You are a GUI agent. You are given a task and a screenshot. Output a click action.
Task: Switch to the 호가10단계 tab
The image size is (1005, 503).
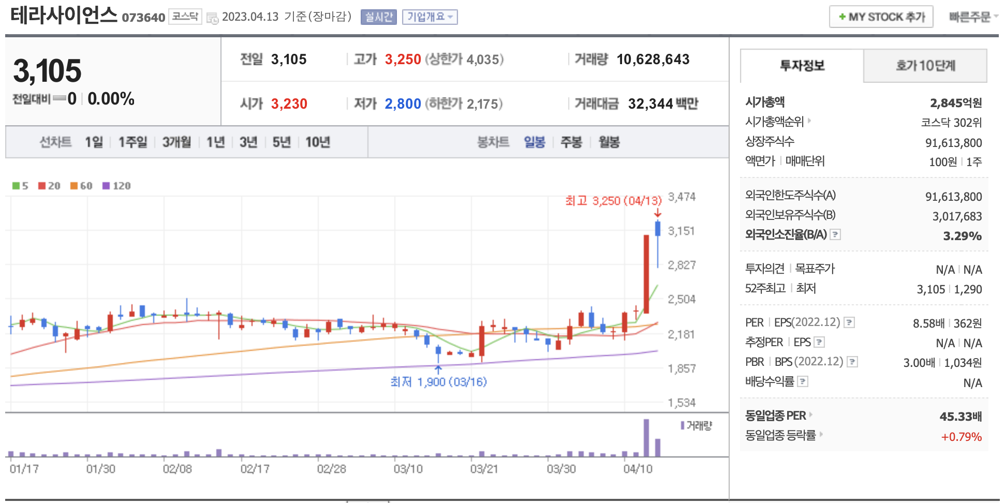point(925,66)
